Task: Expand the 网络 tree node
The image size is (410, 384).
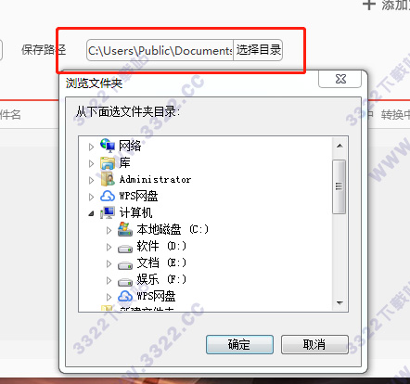Action: pyautogui.click(x=91, y=147)
